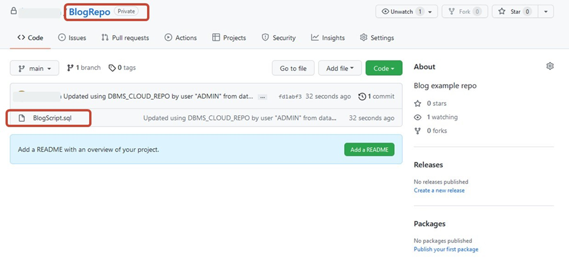The width and height of the screenshot is (569, 271).
Task: View the 1 commit history link
Action: (x=376, y=96)
